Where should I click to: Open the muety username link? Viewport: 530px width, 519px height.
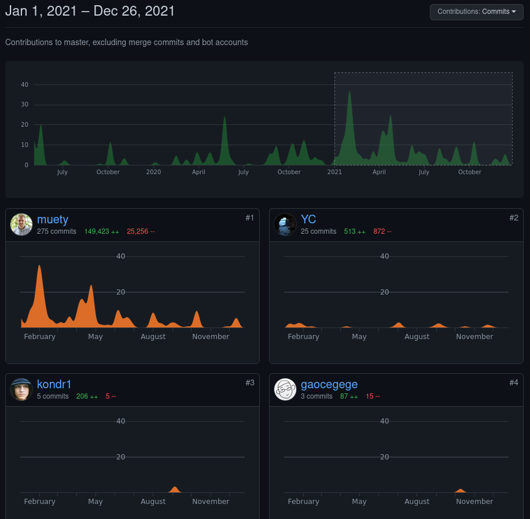tap(53, 219)
